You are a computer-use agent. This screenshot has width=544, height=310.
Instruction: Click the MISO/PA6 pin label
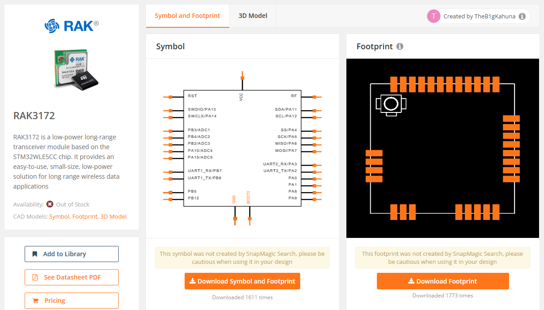(286, 143)
